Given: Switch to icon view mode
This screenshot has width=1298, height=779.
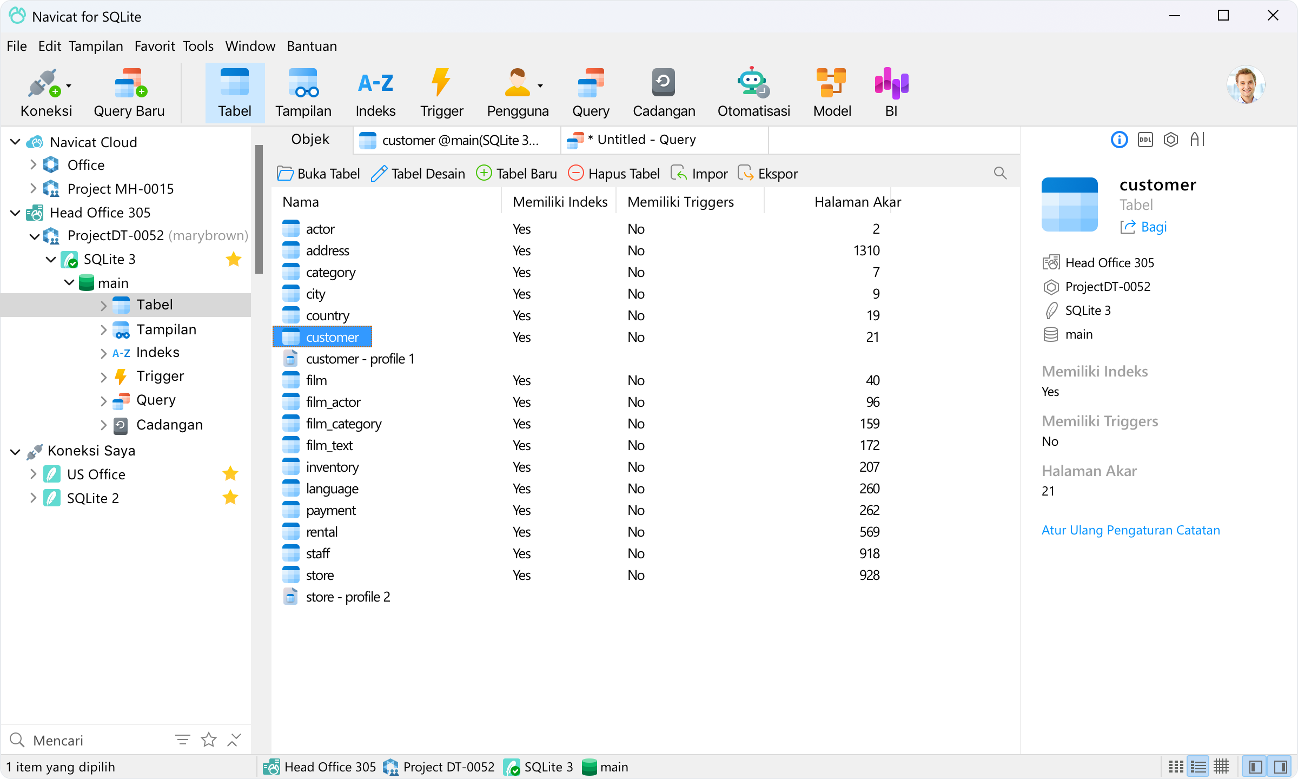Looking at the screenshot, I should coord(1176,767).
